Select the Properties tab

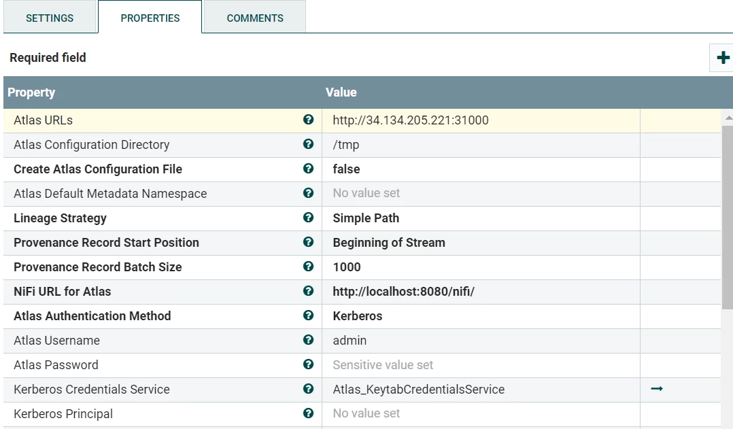click(x=150, y=18)
